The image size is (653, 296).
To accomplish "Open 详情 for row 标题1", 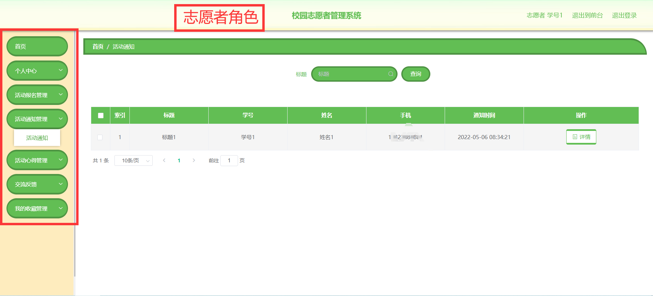I will (x=581, y=137).
